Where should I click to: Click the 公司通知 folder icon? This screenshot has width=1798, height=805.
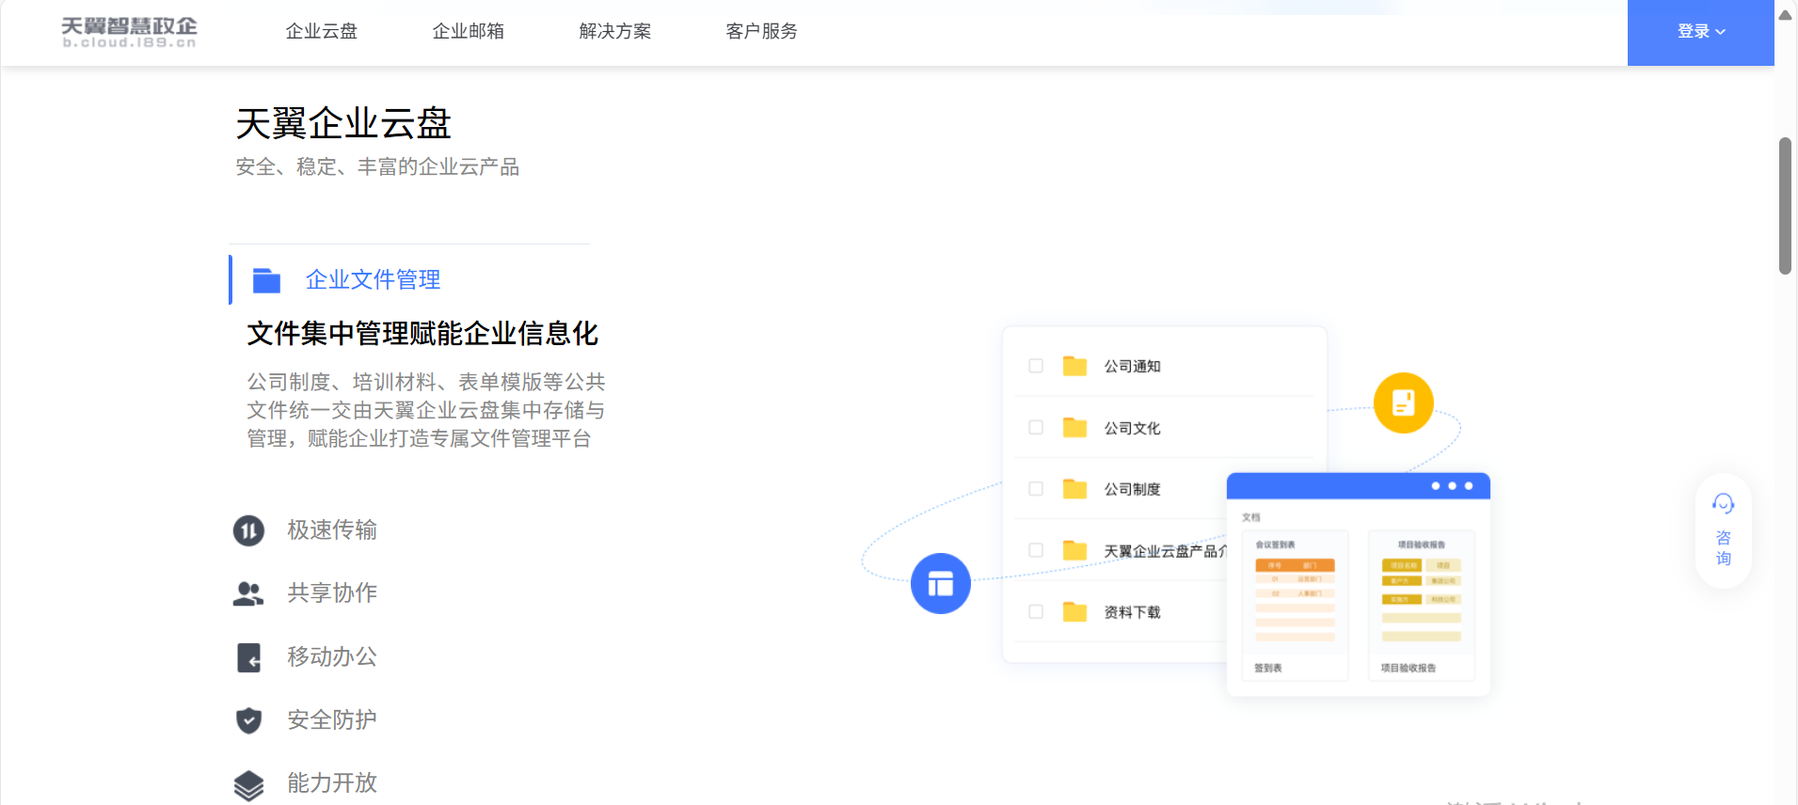pos(1074,366)
